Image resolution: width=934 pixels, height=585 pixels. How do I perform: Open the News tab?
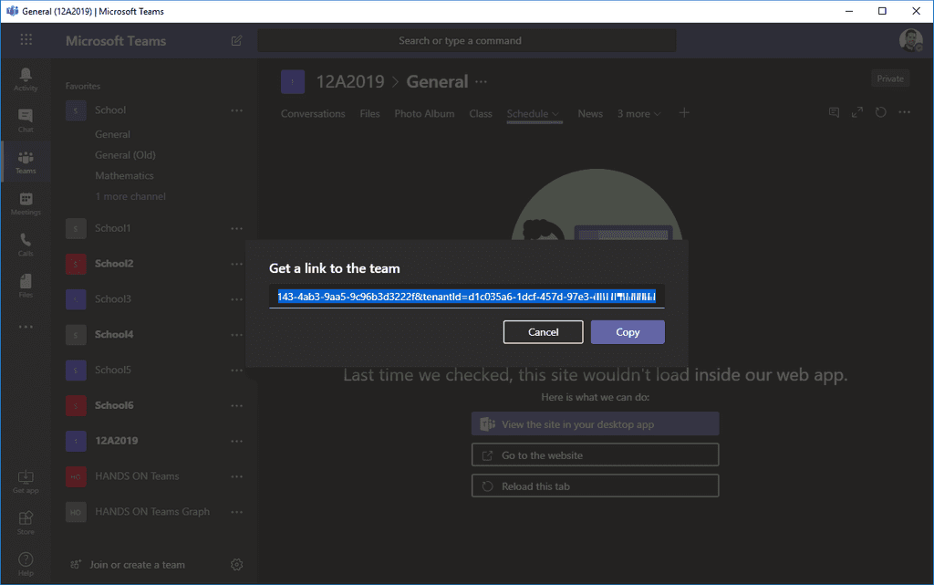coord(590,114)
